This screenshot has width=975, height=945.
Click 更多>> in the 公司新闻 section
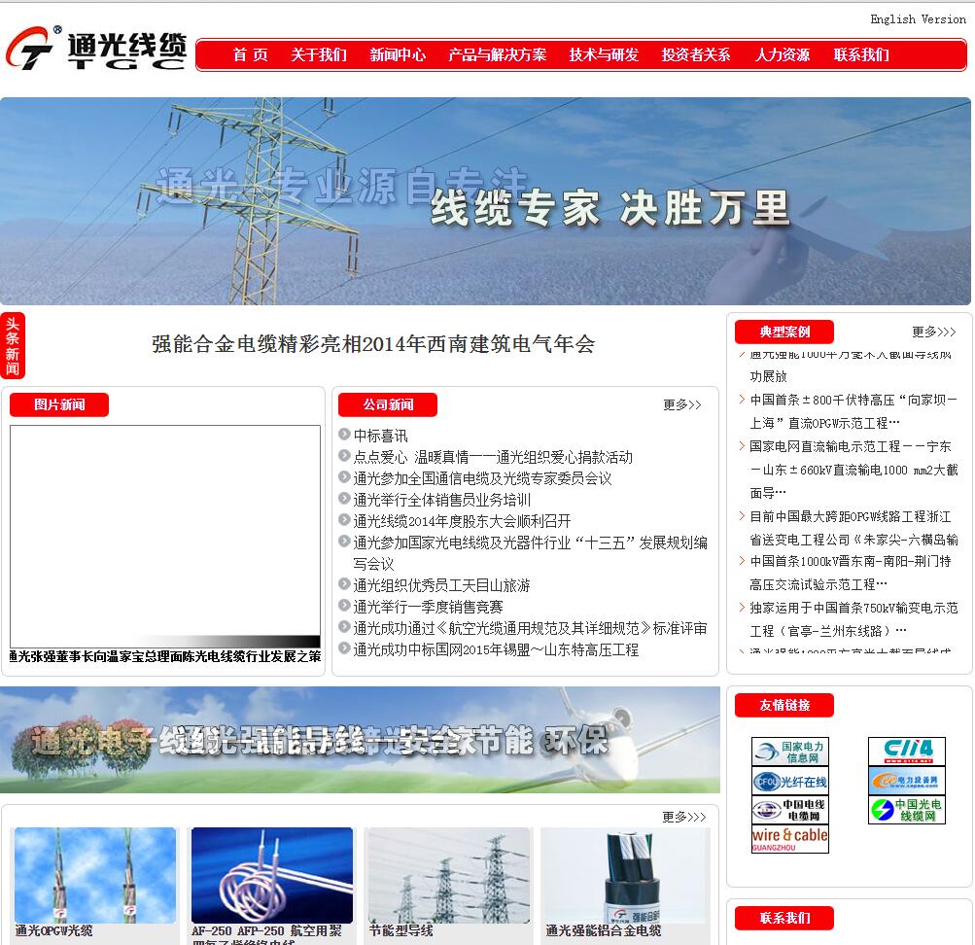[682, 404]
